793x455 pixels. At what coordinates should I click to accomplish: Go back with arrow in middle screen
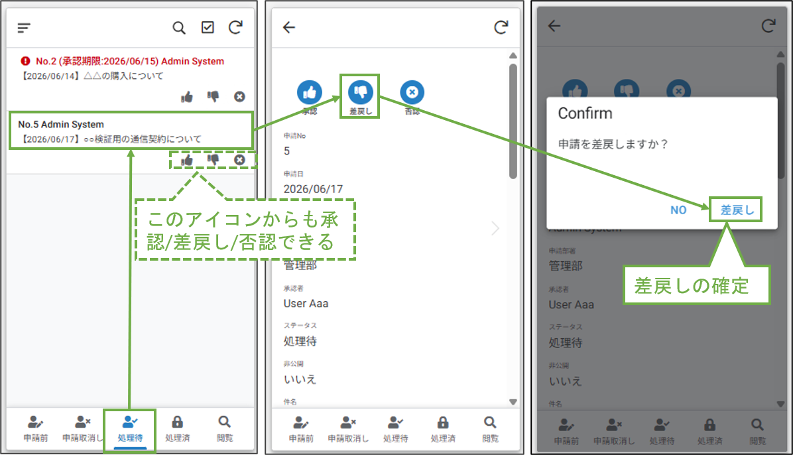coord(289,27)
